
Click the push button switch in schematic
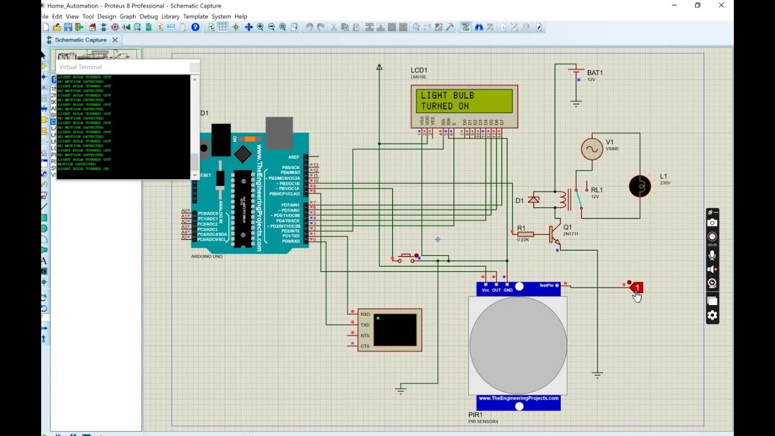click(x=407, y=258)
